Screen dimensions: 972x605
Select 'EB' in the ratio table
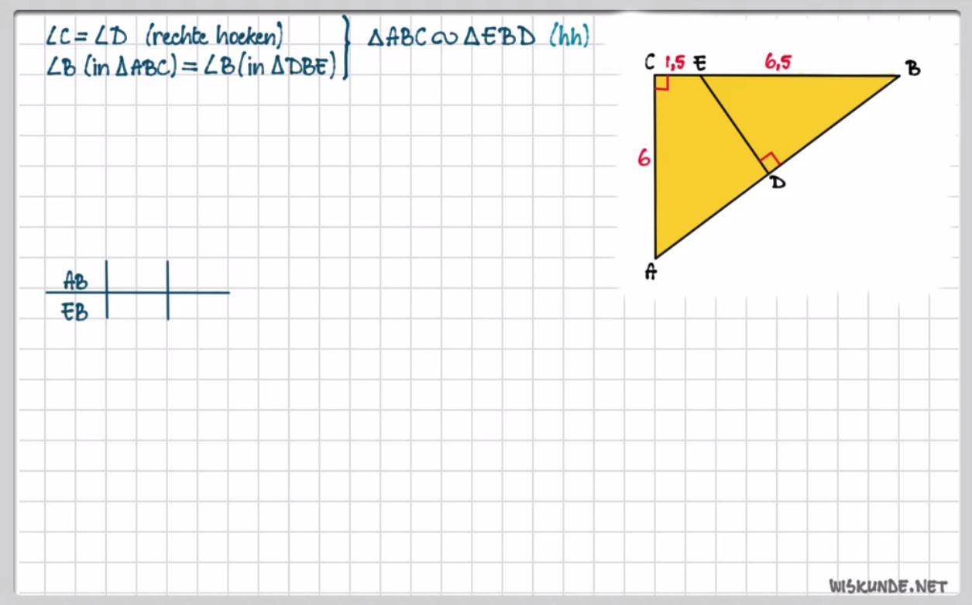[74, 313]
